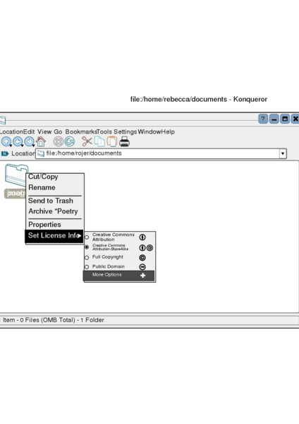Viewport: 299px width, 424px height.
Task: Open the Edit menu
Action: pos(29,131)
